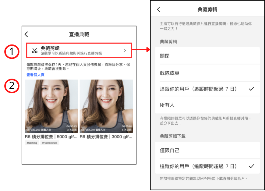Click eye icon on 254,001 views video
This screenshot has height=191, width=265.
coord(83,130)
